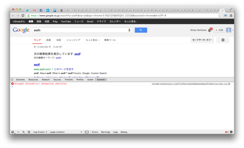Image resolution: width=244 pixels, height=148 pixels.
Task: Filter console by Warnings
Action: click(106, 132)
